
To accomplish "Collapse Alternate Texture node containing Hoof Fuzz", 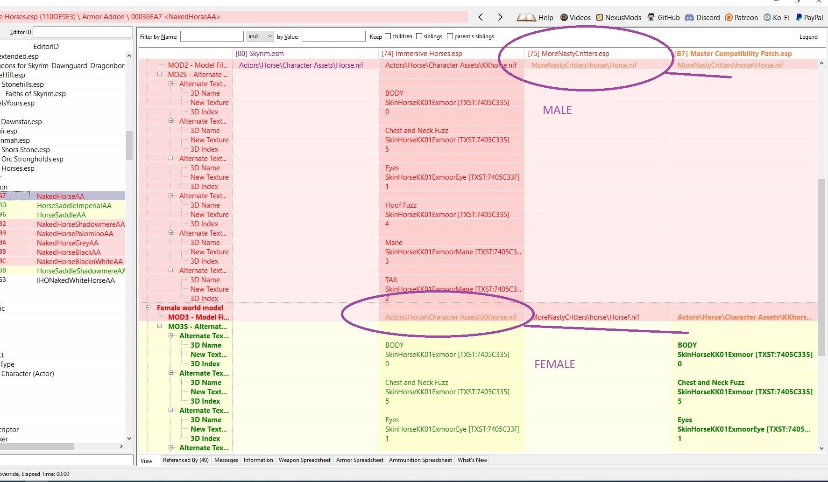I will [171, 196].
